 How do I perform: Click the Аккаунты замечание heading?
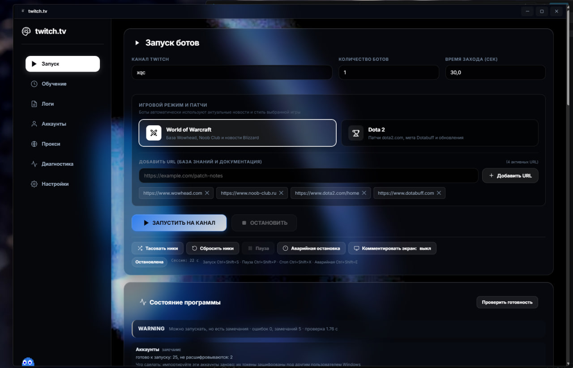coord(158,349)
